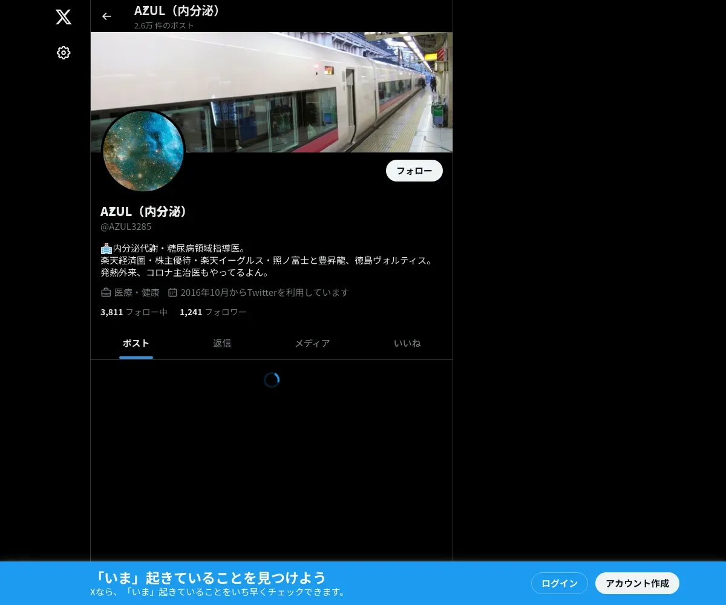Open the いいね tab
Screen dimensions: 726x605
click(x=407, y=343)
